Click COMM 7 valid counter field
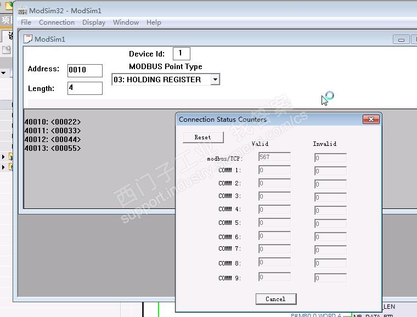Screen dimensions: 417x317 tap(274, 249)
